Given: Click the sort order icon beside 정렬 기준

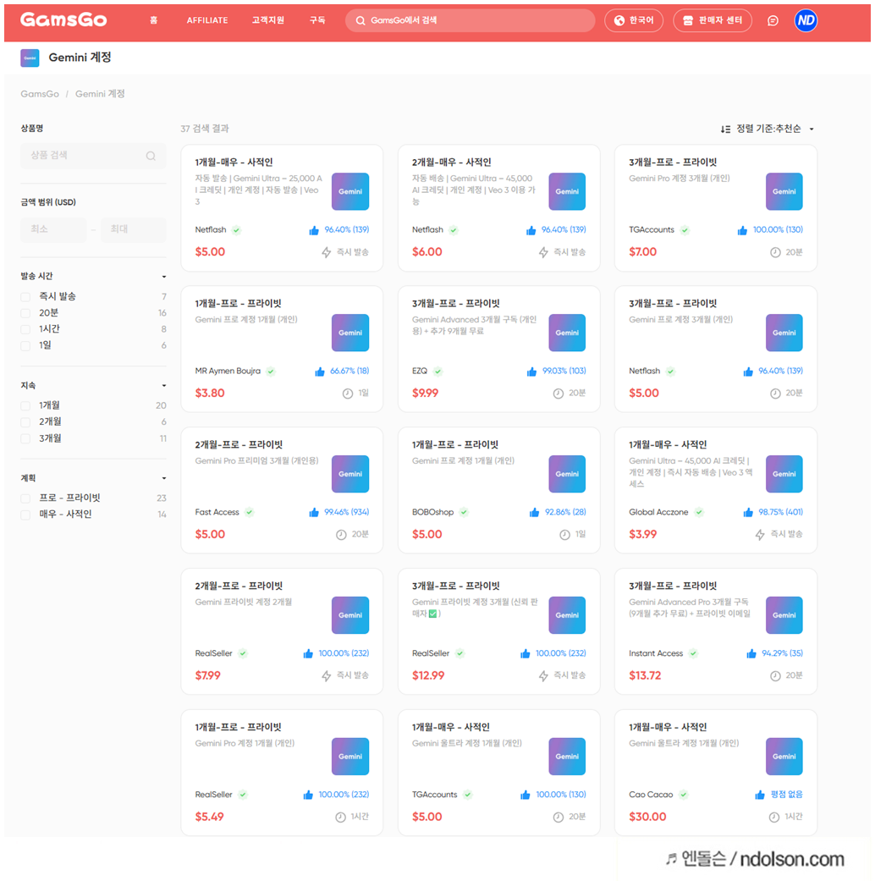Looking at the screenshot, I should pos(725,129).
